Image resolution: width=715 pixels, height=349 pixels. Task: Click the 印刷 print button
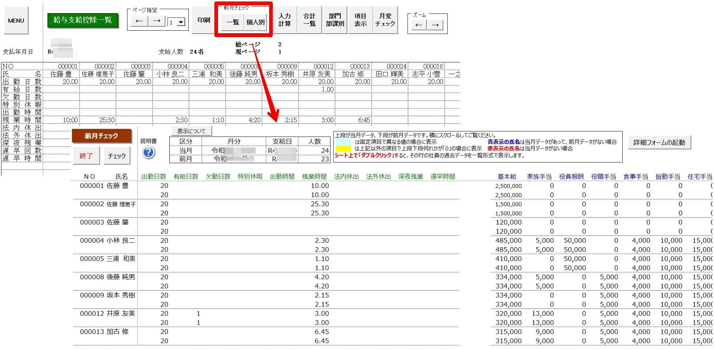[203, 20]
